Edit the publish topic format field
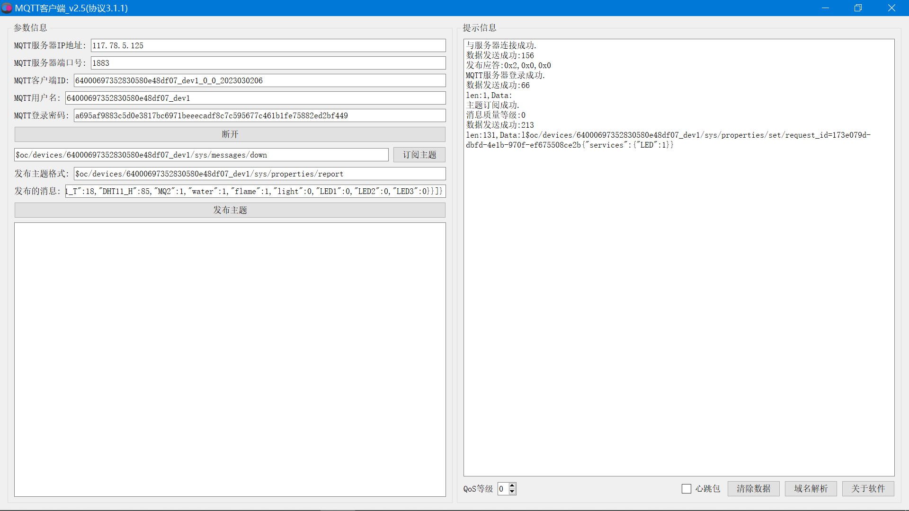Image resolution: width=909 pixels, height=511 pixels. [259, 174]
